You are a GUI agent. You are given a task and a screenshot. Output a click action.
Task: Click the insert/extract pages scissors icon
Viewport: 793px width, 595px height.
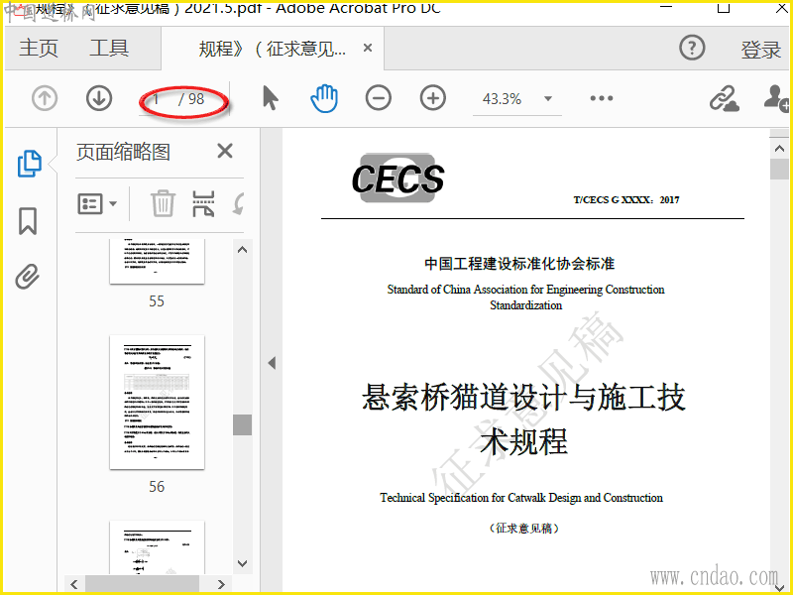tap(204, 203)
